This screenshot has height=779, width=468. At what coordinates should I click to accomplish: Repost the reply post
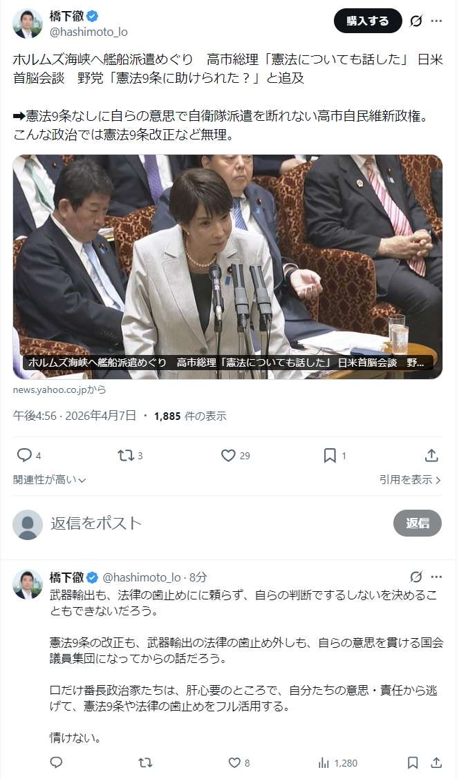[x=144, y=762]
